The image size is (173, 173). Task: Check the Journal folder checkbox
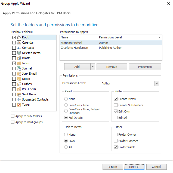pos(14,69)
